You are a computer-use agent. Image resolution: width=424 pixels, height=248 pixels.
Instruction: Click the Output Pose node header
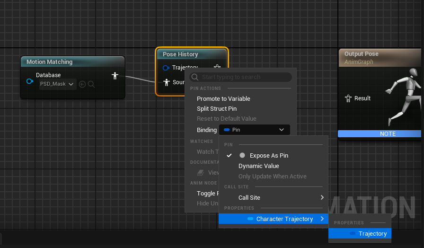[x=380, y=58]
